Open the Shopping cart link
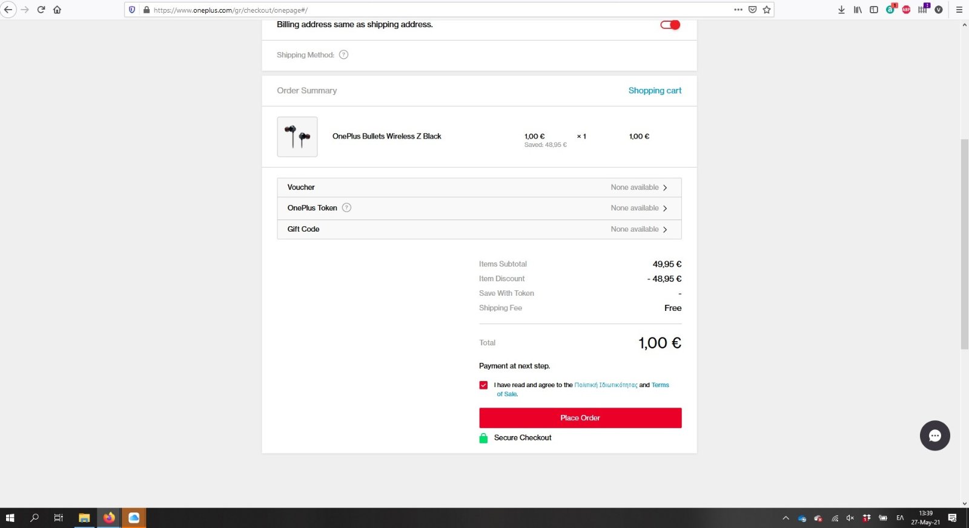 click(655, 91)
